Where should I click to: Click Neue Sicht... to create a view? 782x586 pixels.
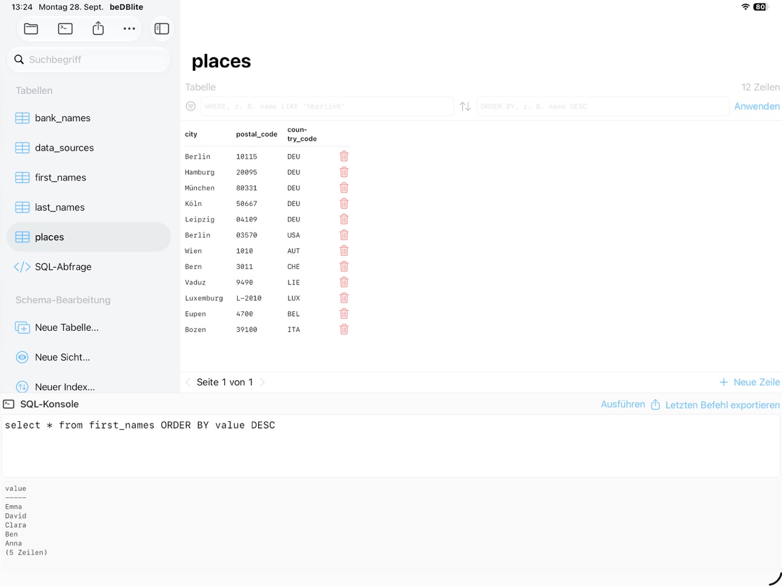point(89,357)
